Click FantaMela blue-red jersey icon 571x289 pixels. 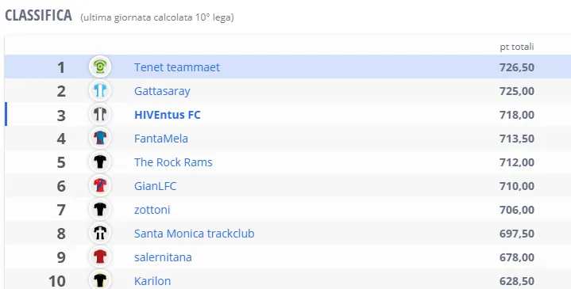point(100,139)
